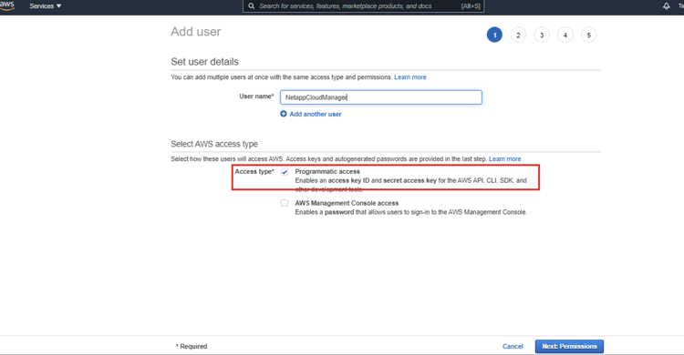Enable AWS Management Console access checkbox
Screen dimensions: 684x355
point(285,203)
